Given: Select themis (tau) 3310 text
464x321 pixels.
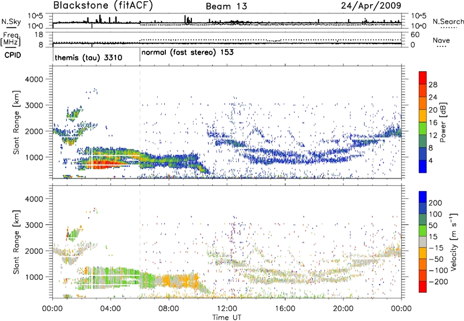Looking at the screenshot, I should tap(89, 57).
